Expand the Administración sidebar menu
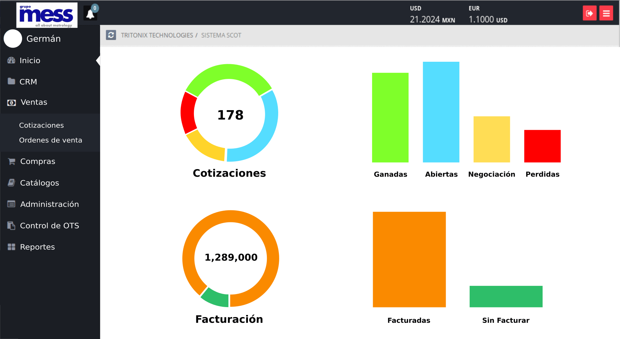The height and width of the screenshot is (339, 620). (50, 204)
